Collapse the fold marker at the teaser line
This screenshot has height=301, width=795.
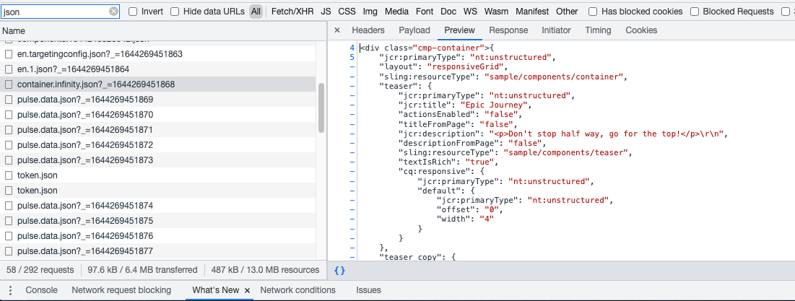coord(352,86)
